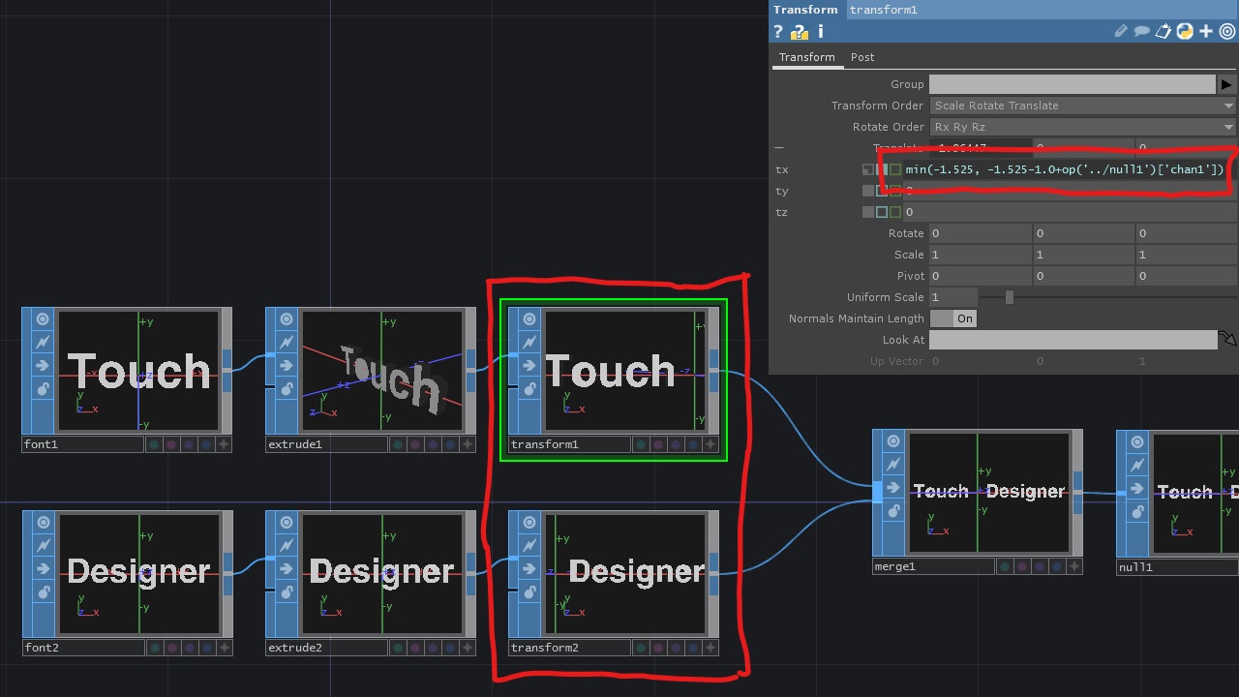The width and height of the screenshot is (1239, 697).
Task: Toggle teal flag dot below extrude1
Action: click(x=398, y=444)
